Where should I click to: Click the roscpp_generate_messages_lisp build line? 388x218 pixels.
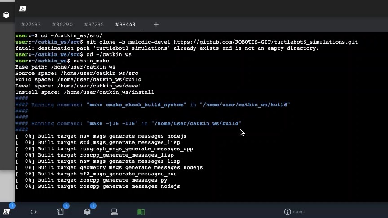click(x=94, y=155)
